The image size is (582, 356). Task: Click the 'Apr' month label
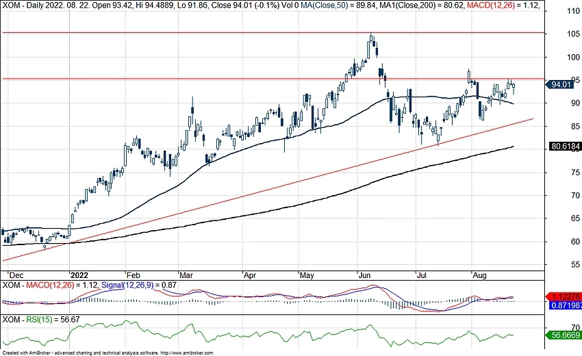point(250,275)
